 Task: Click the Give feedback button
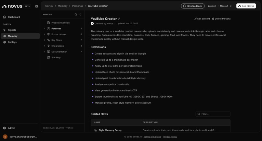[193, 6]
